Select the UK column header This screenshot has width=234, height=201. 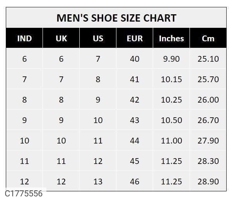tap(61, 39)
